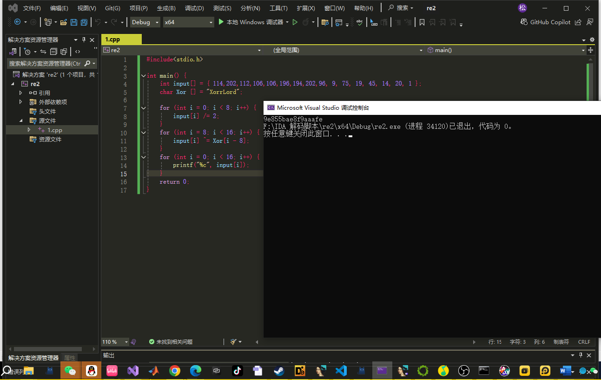Open the 调试(D) menu

(x=194, y=8)
